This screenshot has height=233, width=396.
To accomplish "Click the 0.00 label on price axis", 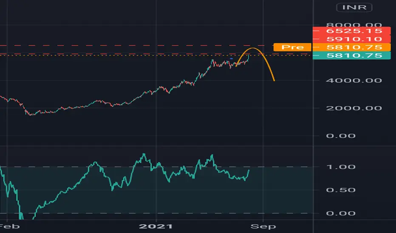I will click(x=341, y=136).
